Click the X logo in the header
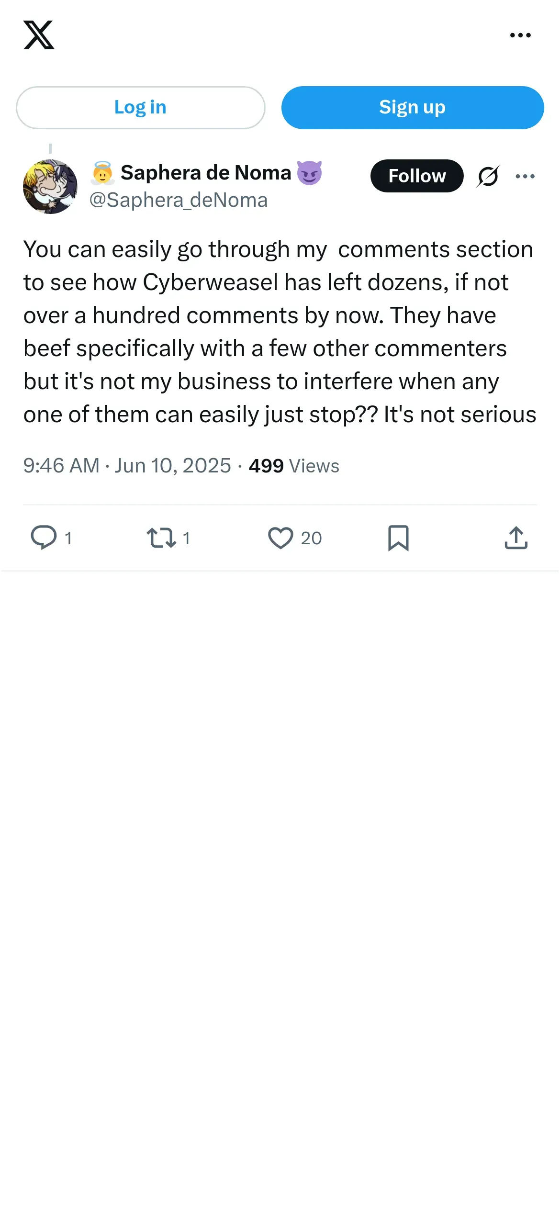The height and width of the screenshot is (1212, 560). tap(39, 35)
